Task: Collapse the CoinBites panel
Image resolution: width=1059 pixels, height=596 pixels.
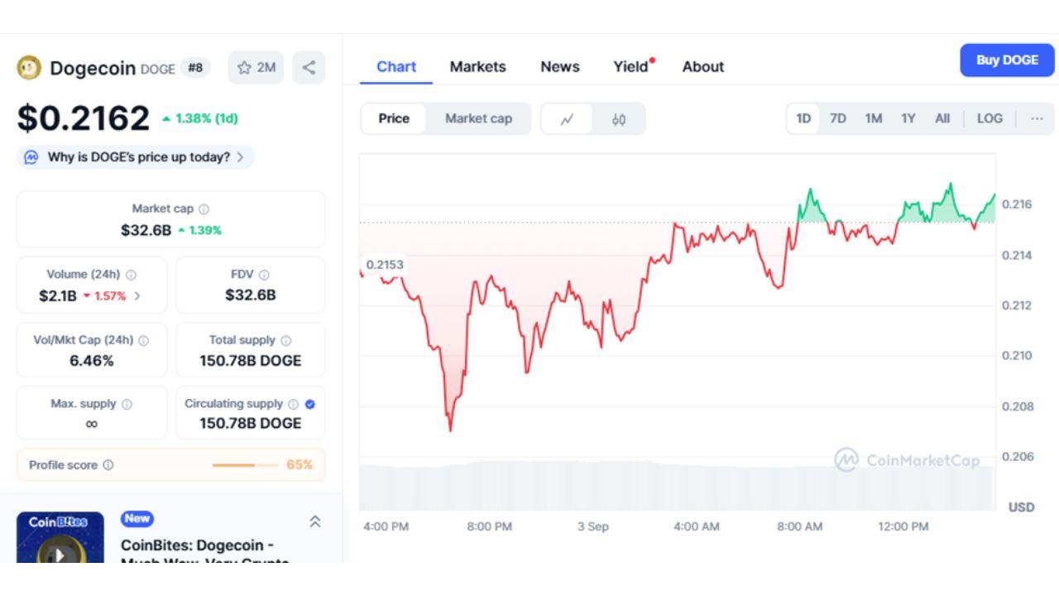Action: click(314, 521)
